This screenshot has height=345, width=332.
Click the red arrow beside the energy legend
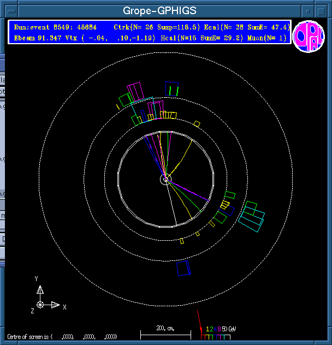pyautogui.click(x=200, y=322)
